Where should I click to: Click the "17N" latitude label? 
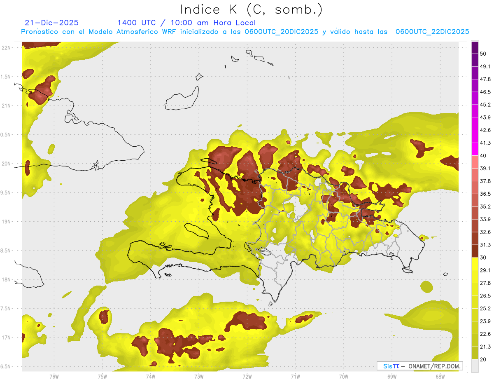(x=6, y=337)
